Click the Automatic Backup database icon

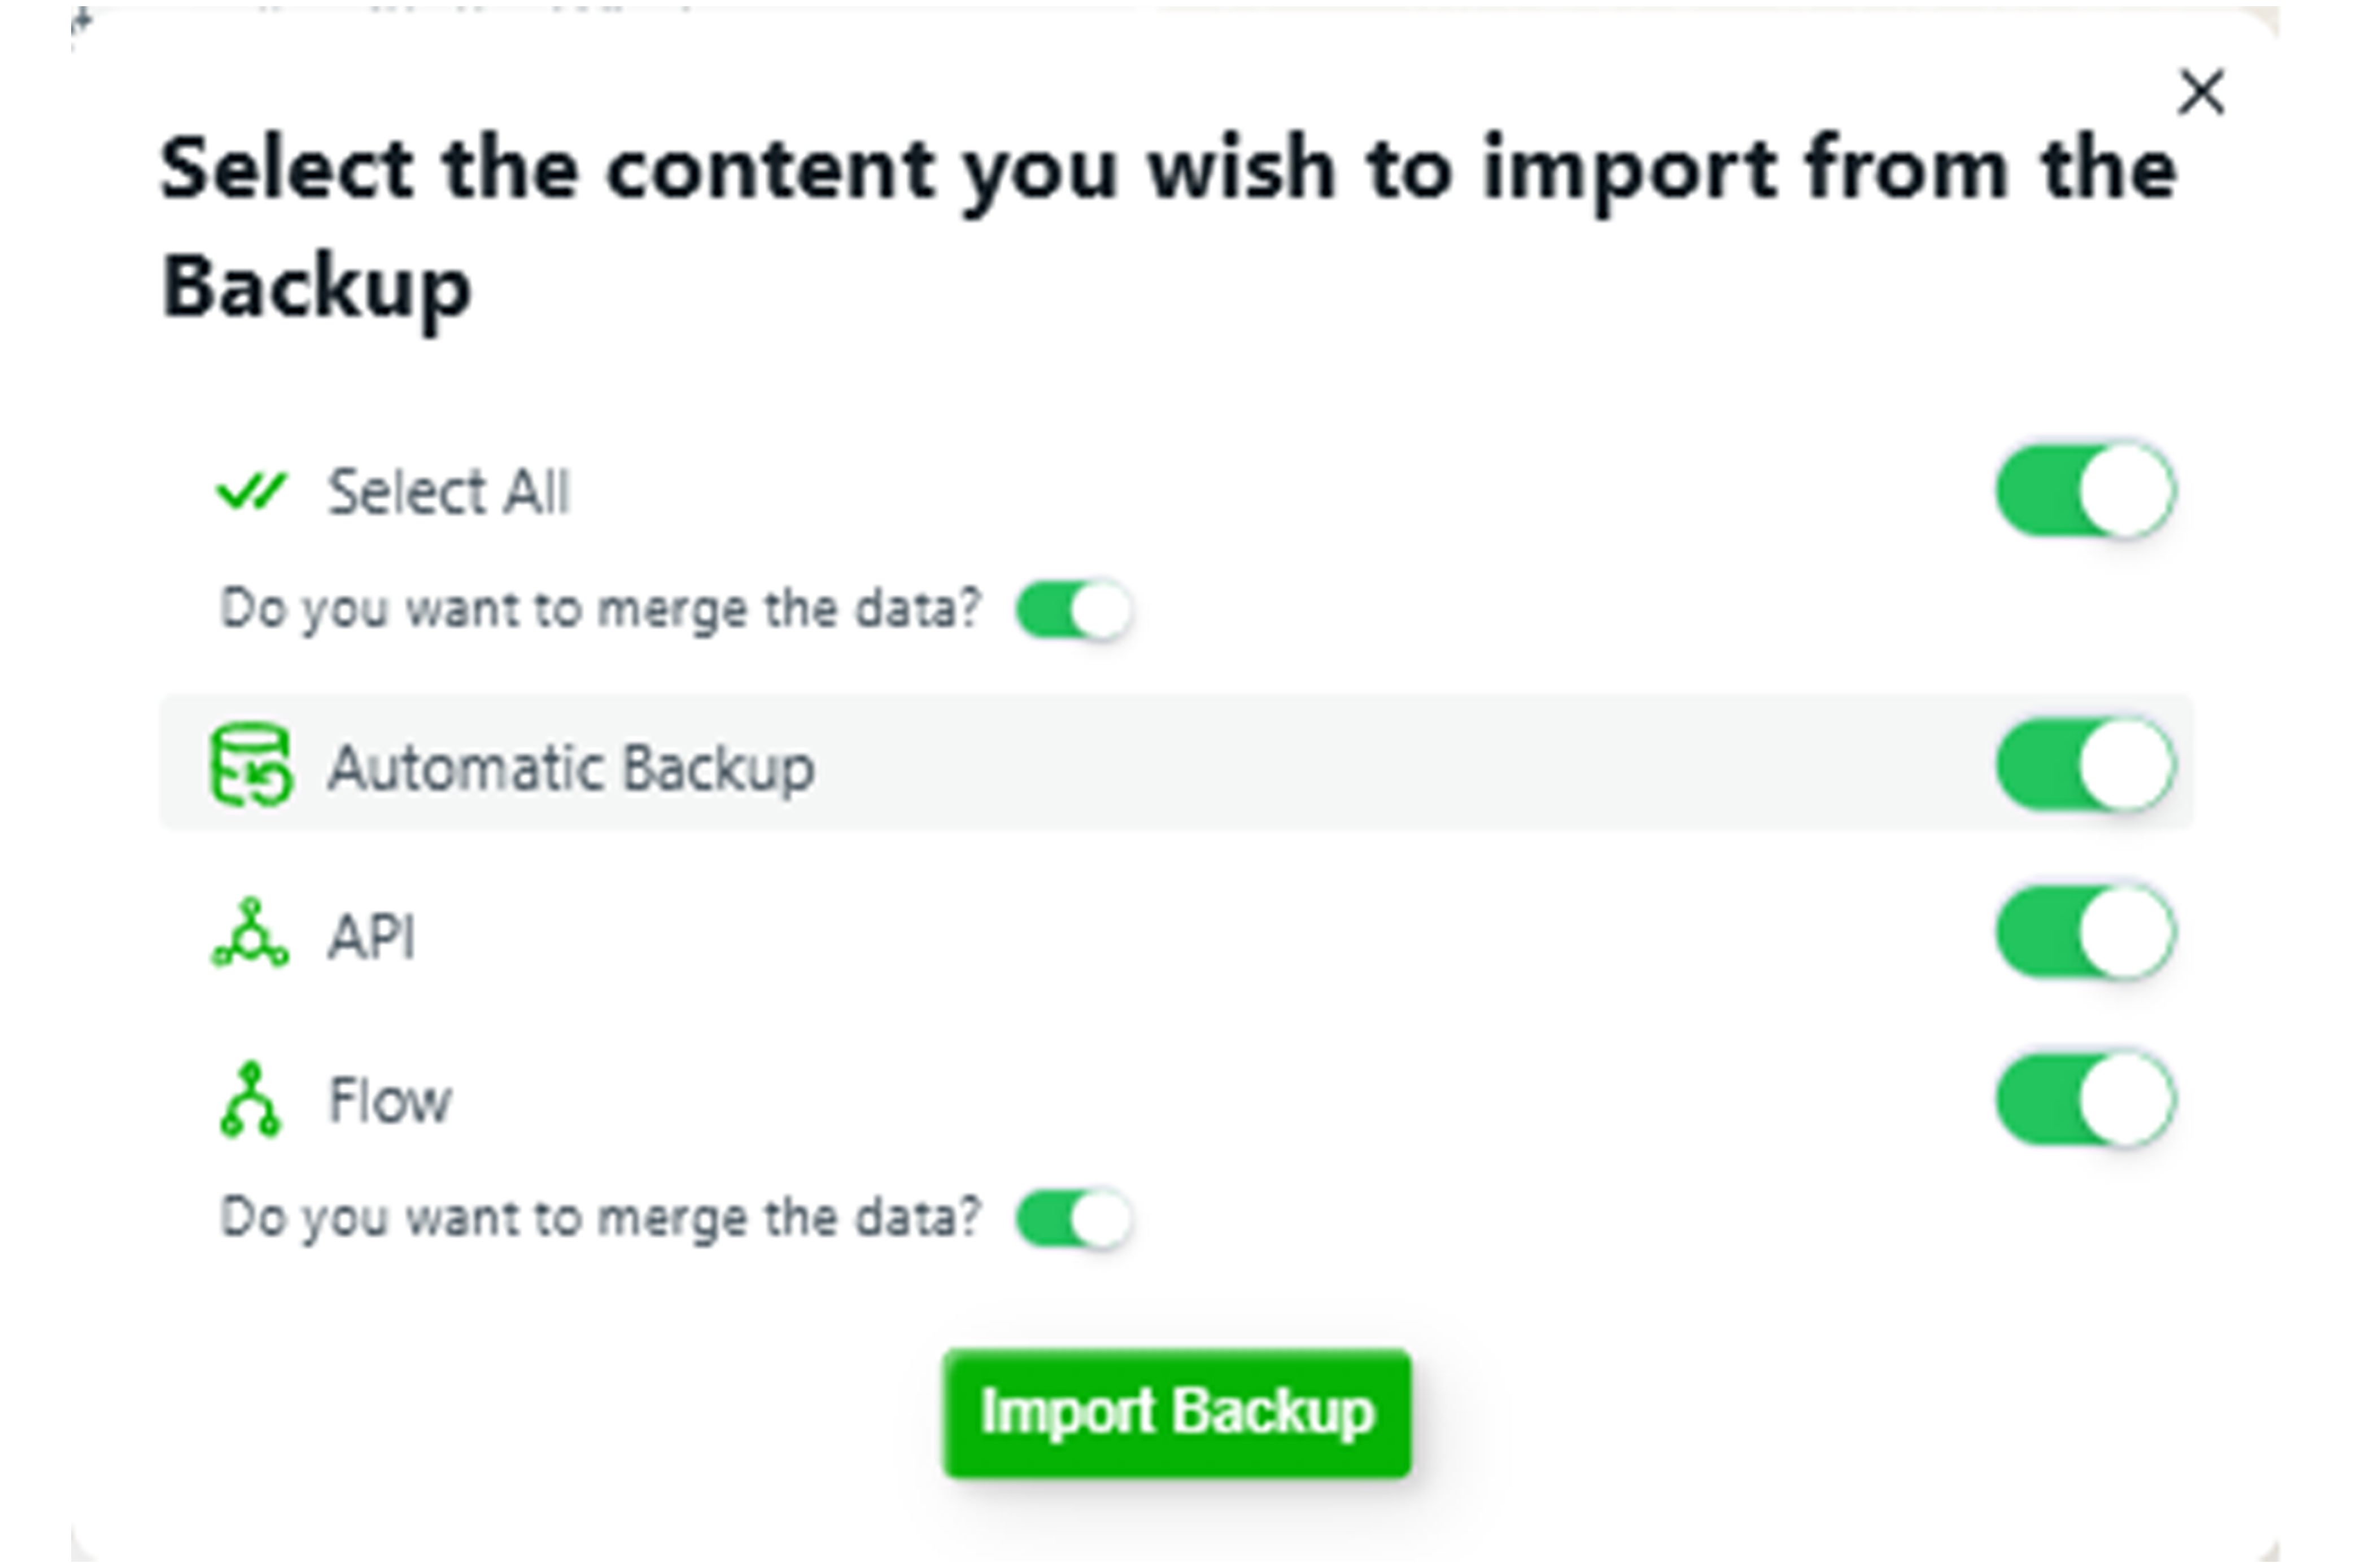(251, 765)
